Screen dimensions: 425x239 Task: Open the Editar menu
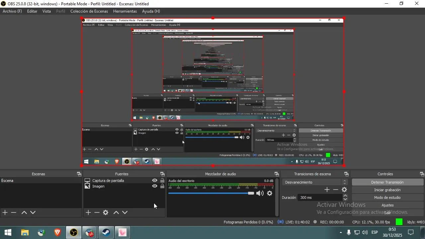32,11
